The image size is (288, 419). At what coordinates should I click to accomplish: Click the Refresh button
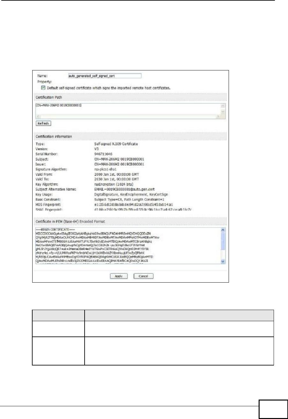[44, 123]
